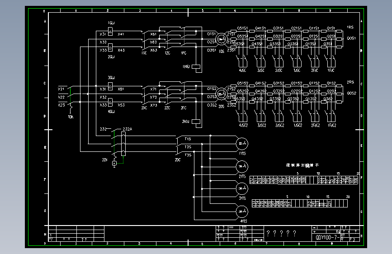
Task: Click the 4JSC2 label
Action: (243, 125)
